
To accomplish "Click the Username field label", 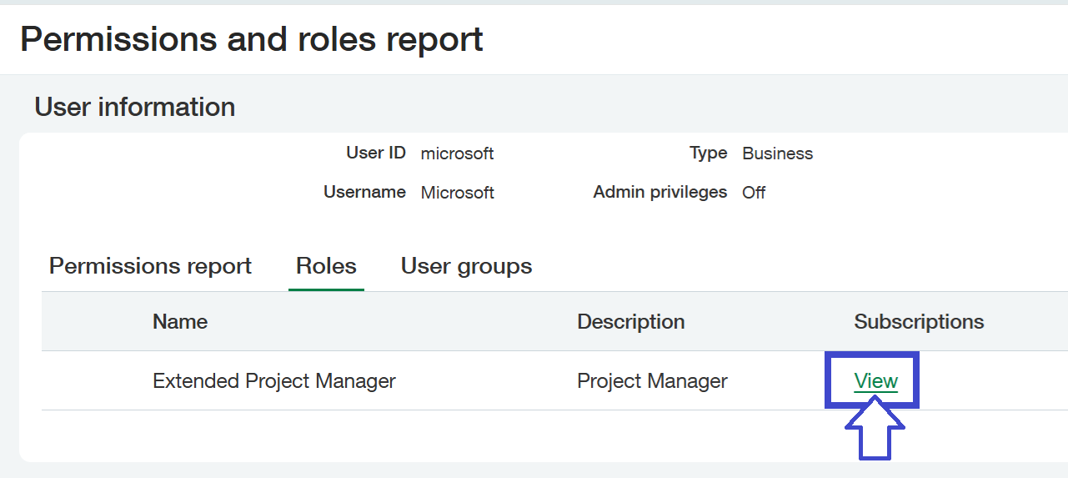I will [364, 193].
